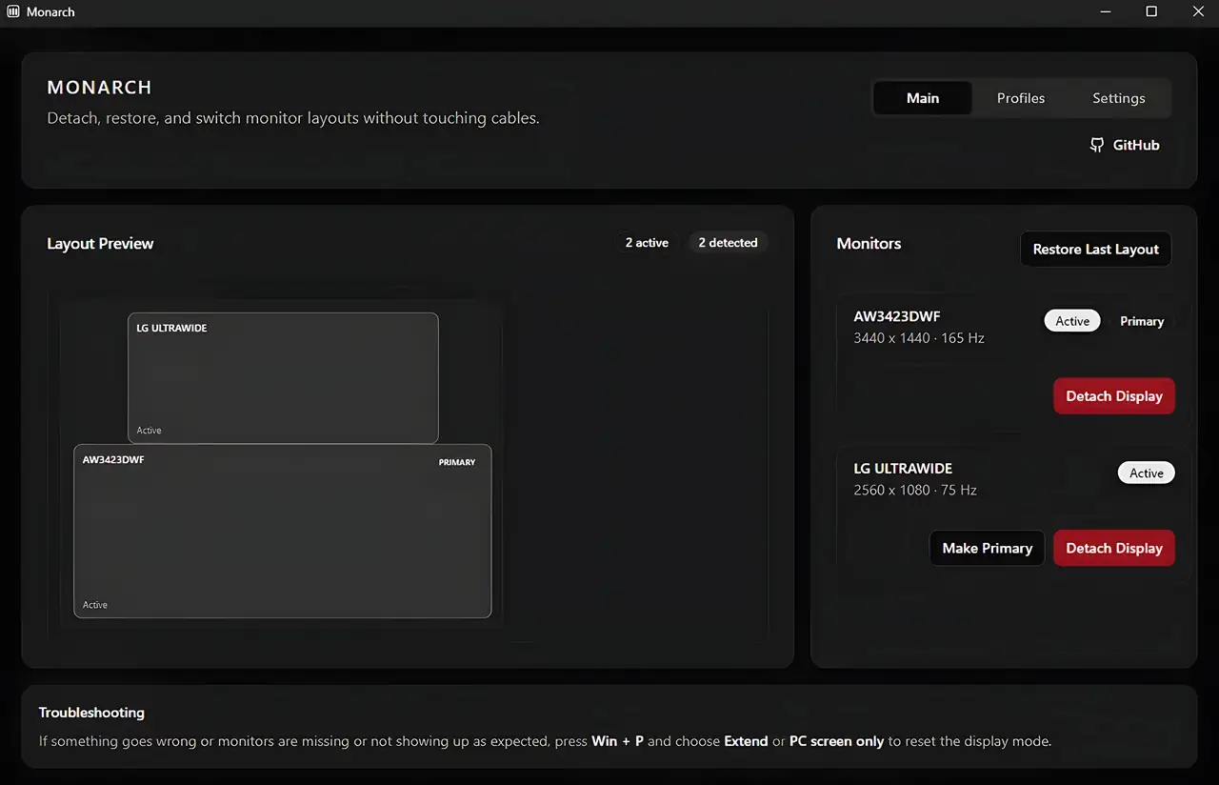The height and width of the screenshot is (785, 1219).
Task: Select the AW3423DWF monitor in layout preview
Action: point(283,531)
